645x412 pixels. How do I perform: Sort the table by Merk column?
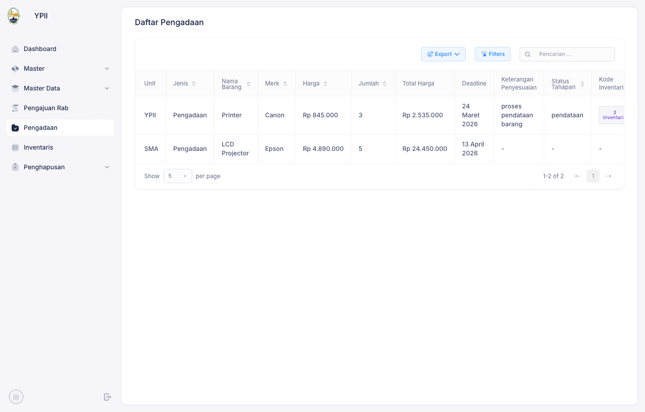[x=285, y=84]
